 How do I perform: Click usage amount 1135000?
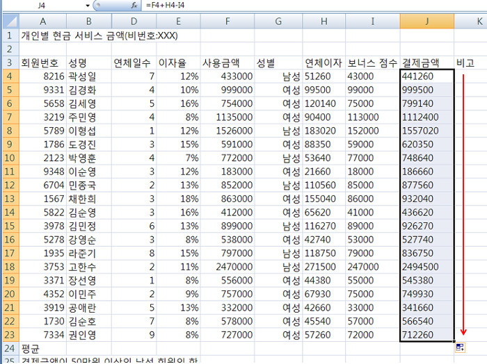coord(227,117)
